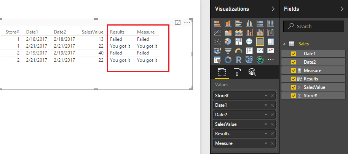Open dropdown arrow for Store# value

(x=266, y=96)
